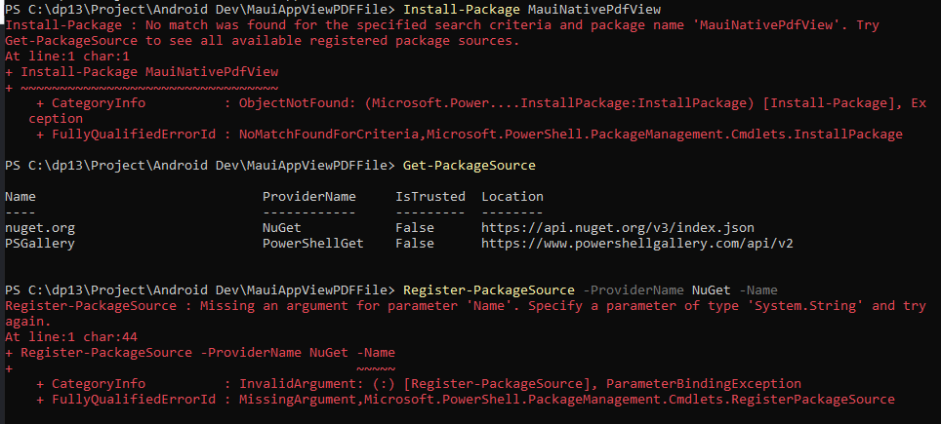This screenshot has height=424, width=941.
Task: Click the 'NoMatchFoundForCriteria' FullyQualifiedErrorId line
Action: coord(470,135)
